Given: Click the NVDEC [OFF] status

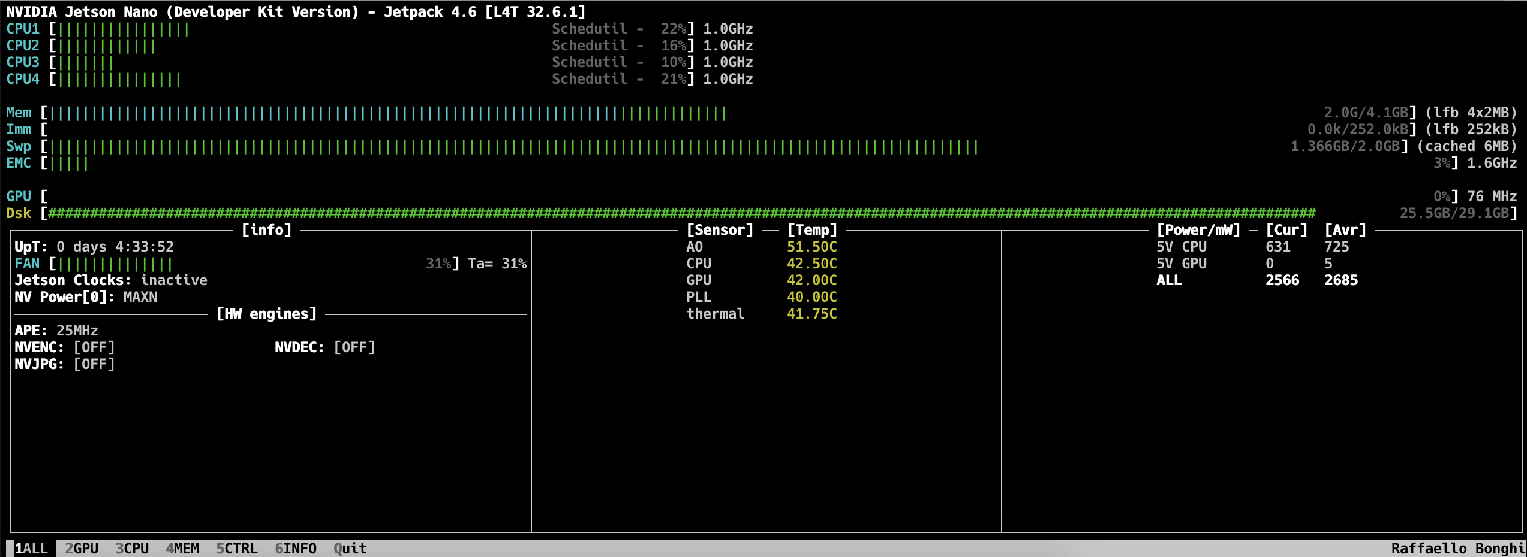Looking at the screenshot, I should click(x=354, y=347).
